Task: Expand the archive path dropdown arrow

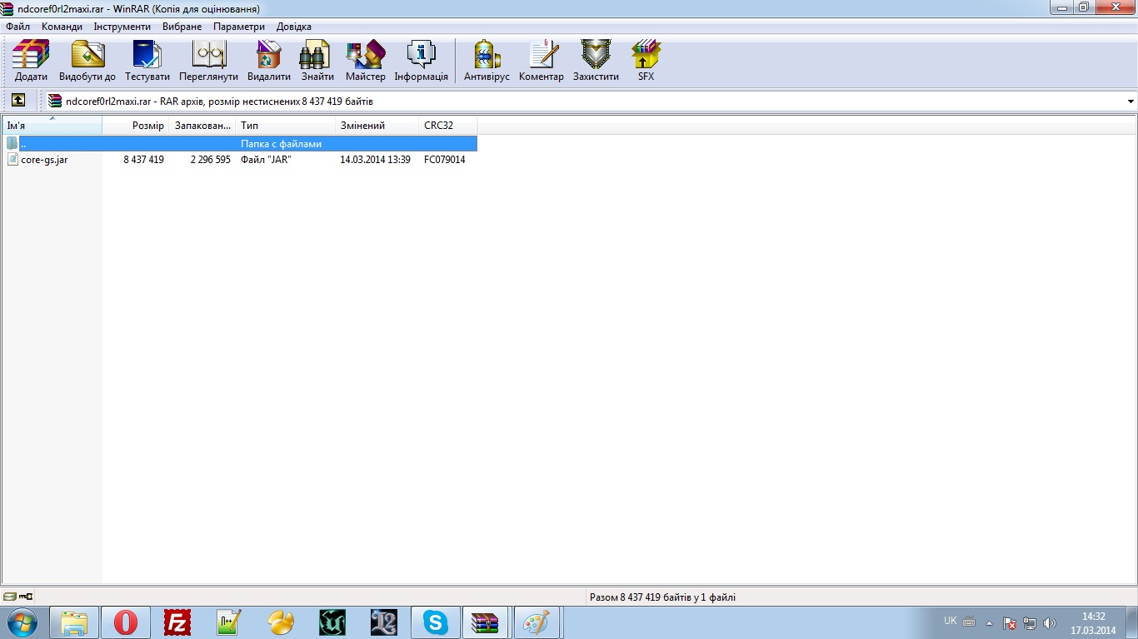Action: (1131, 102)
